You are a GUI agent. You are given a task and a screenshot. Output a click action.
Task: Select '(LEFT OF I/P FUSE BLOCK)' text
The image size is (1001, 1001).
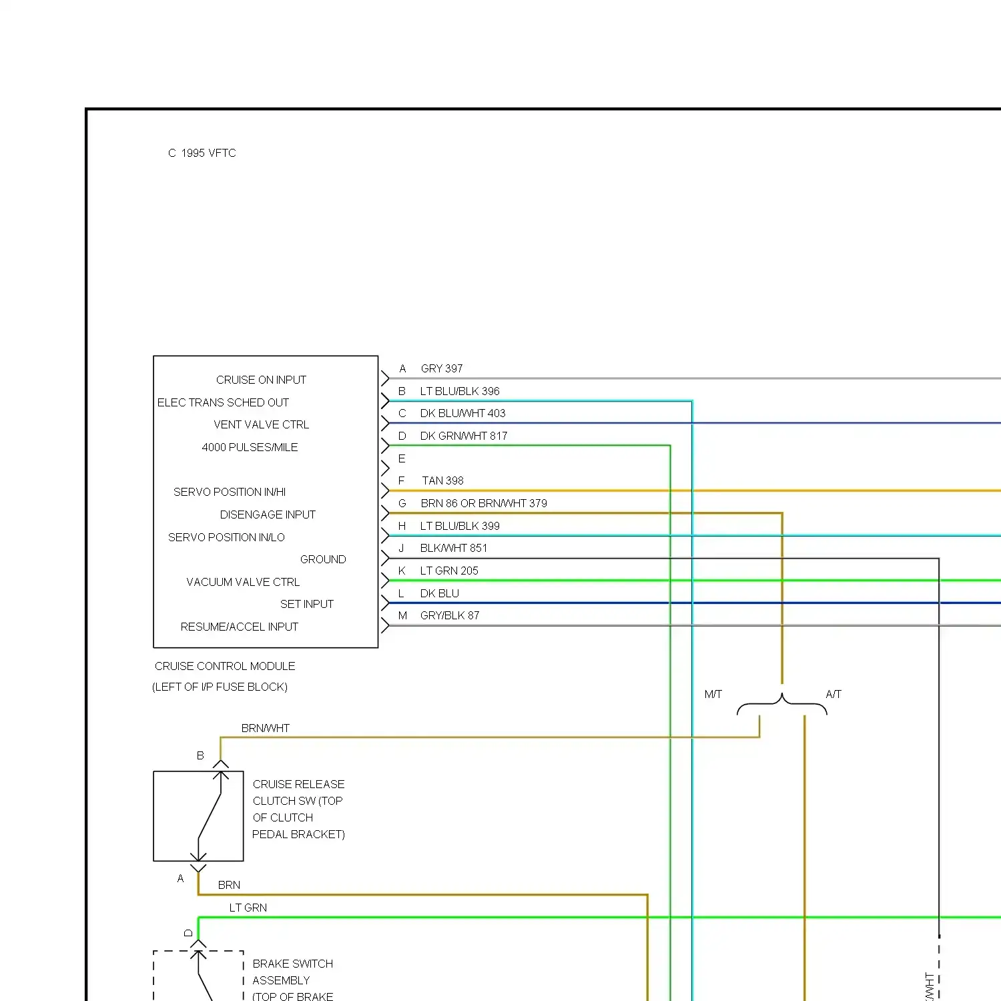click(220, 687)
